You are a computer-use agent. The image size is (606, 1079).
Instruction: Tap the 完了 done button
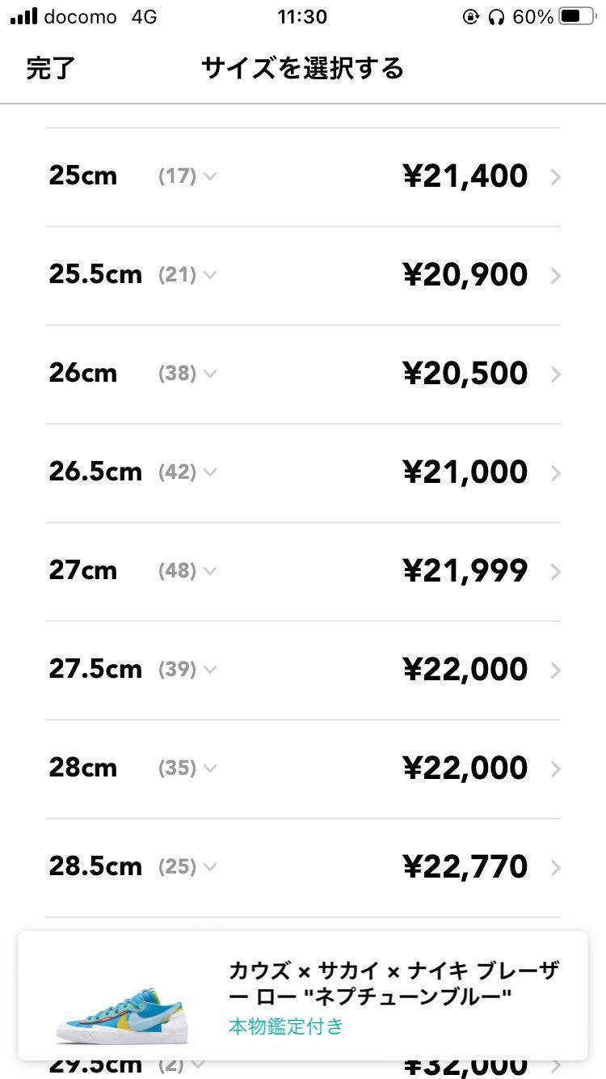point(51,69)
